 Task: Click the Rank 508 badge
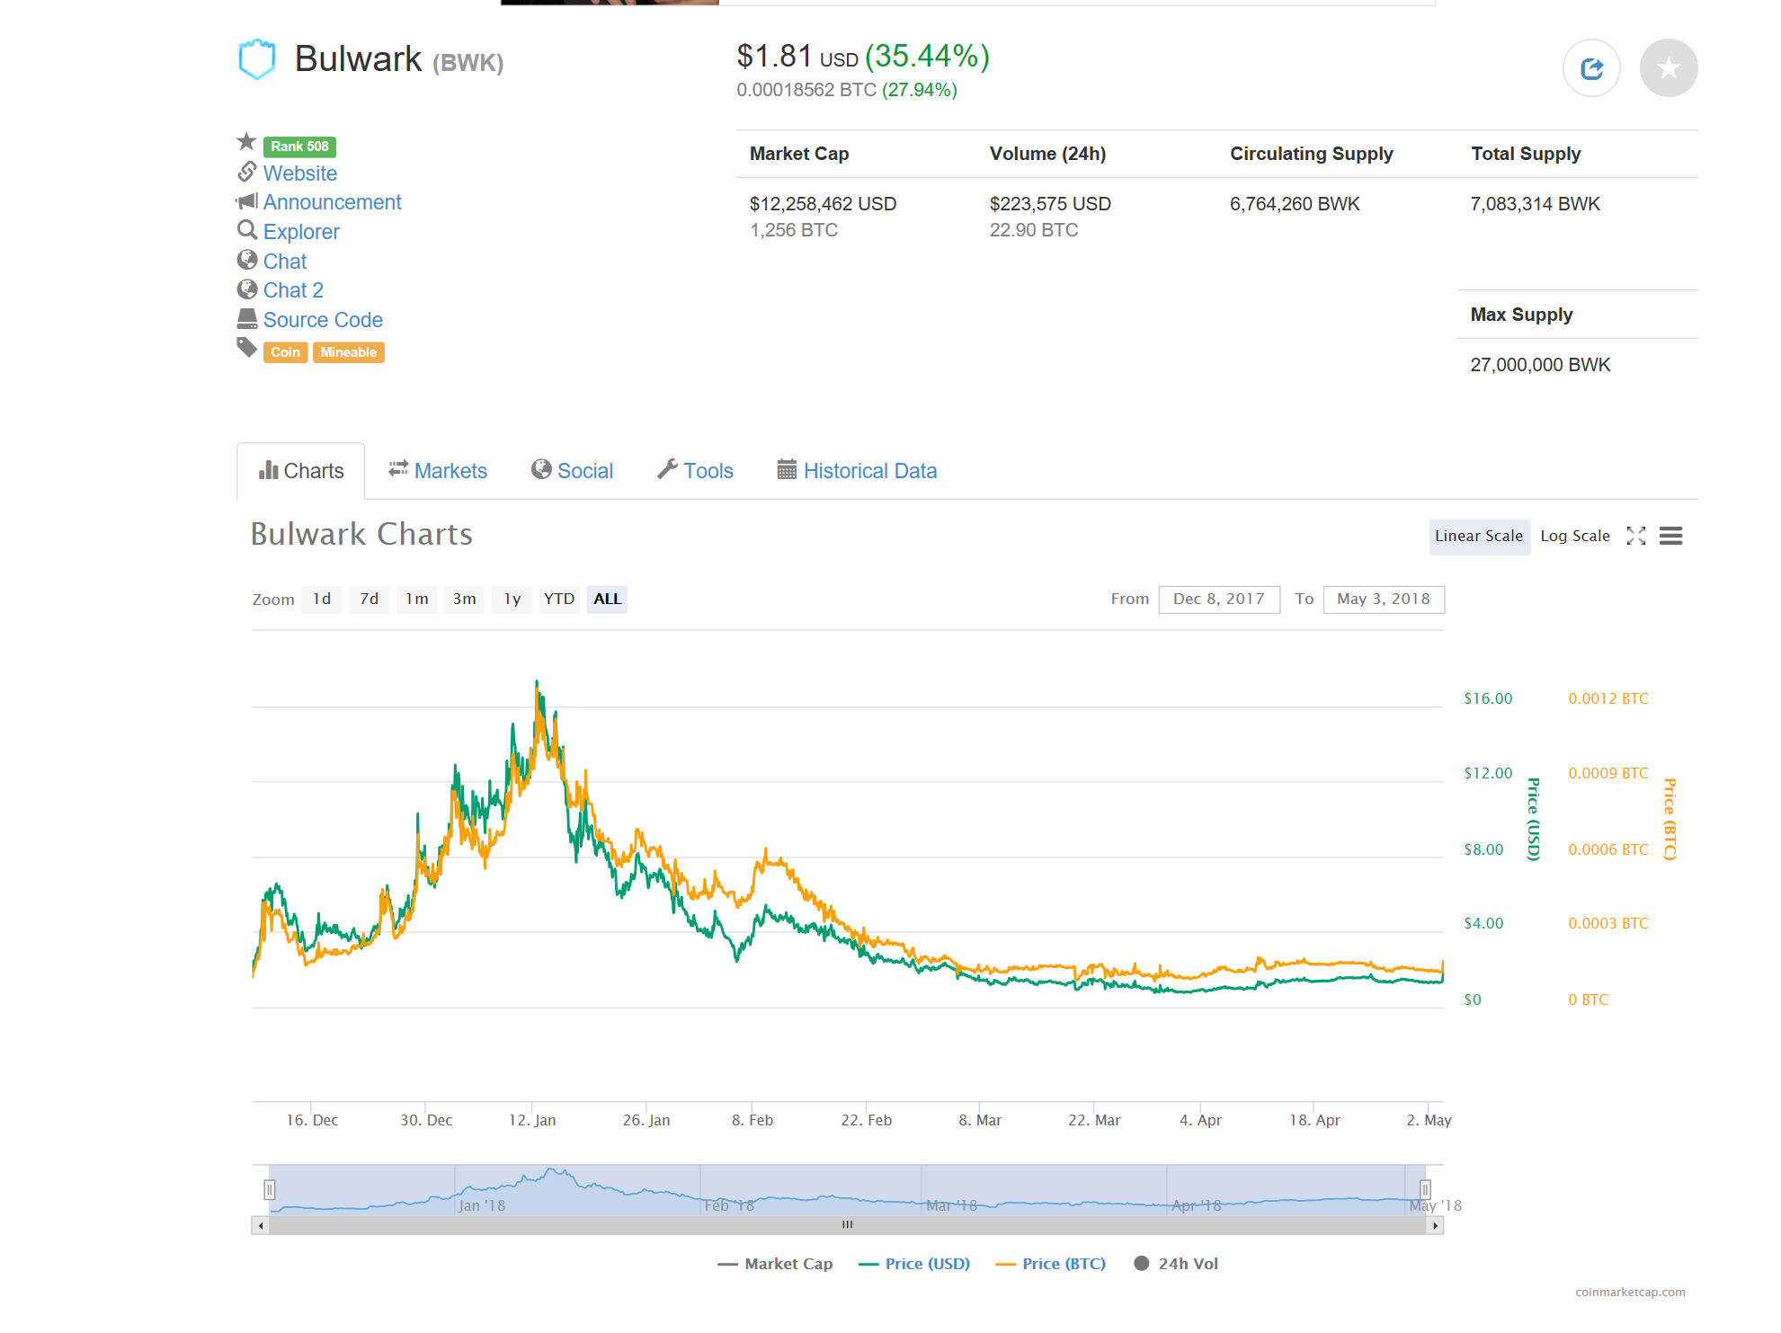(x=299, y=147)
